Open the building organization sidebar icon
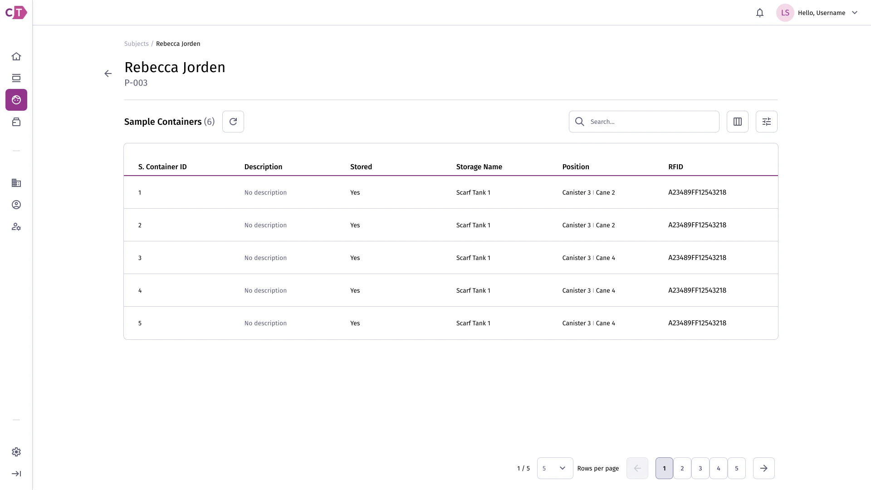Screen dimensions: 871x490 click(16, 183)
